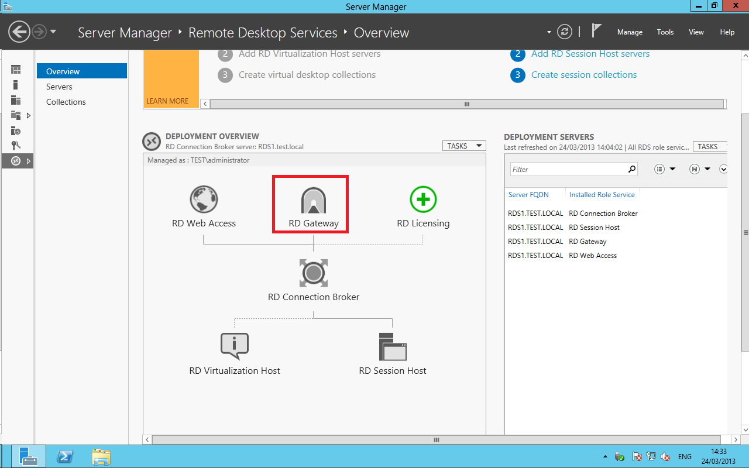Select Remote Desktop Services sidebar icon
Screen dimensions: 749x468
click(16, 161)
